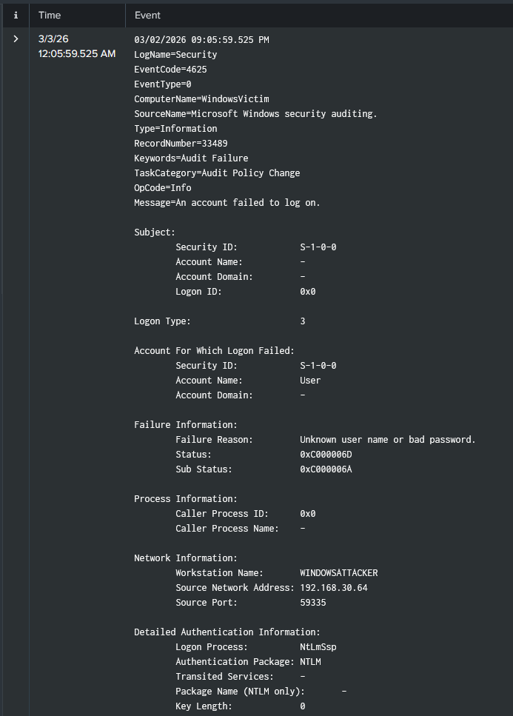Click the Time column header

[x=50, y=15]
